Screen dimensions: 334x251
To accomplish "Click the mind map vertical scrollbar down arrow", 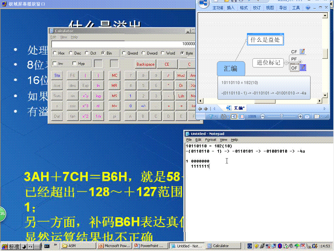I will click(x=325, y=95).
